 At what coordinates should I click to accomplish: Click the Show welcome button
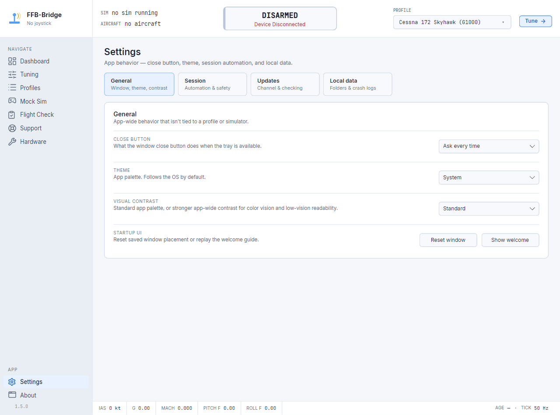click(x=510, y=240)
